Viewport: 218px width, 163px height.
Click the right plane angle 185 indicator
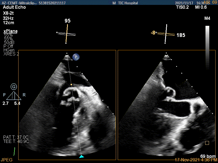[x=181, y=35]
